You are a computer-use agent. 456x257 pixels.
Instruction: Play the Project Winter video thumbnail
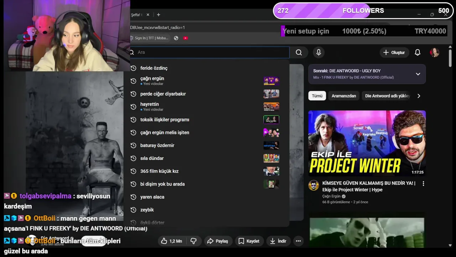367,143
